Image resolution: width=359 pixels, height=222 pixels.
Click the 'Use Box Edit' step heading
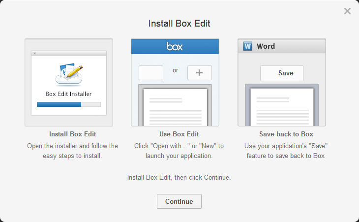179,134
